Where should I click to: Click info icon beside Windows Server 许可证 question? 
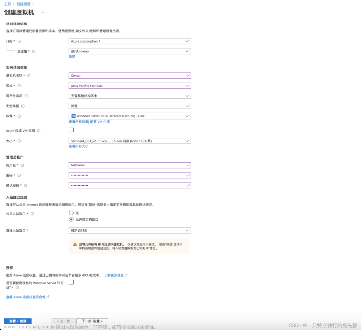tap(17, 288)
